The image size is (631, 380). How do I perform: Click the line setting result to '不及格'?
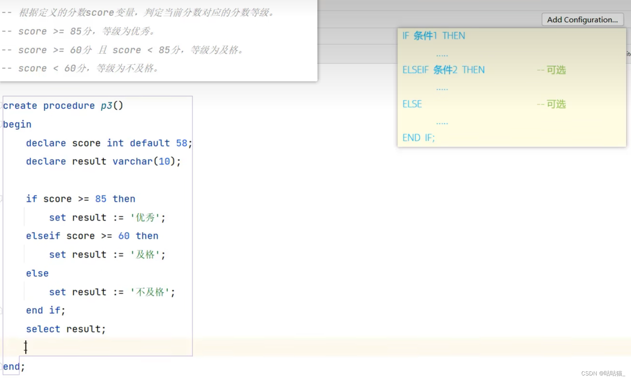click(112, 292)
